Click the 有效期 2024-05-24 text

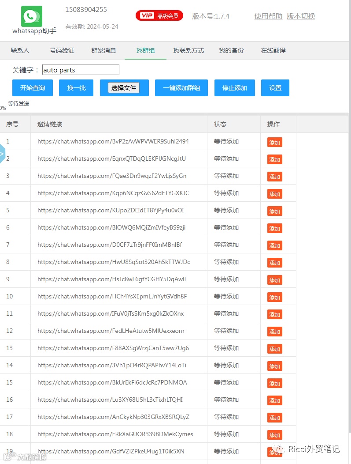pos(92,26)
